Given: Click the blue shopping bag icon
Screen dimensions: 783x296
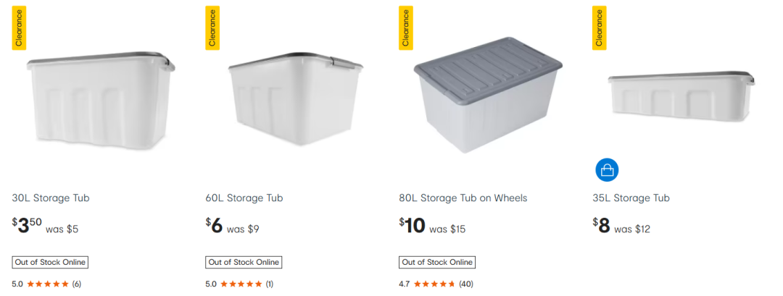Looking at the screenshot, I should pyautogui.click(x=607, y=170).
